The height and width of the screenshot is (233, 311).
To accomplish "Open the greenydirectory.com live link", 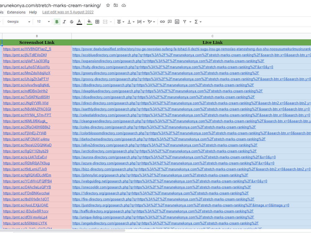I will (166, 73).
